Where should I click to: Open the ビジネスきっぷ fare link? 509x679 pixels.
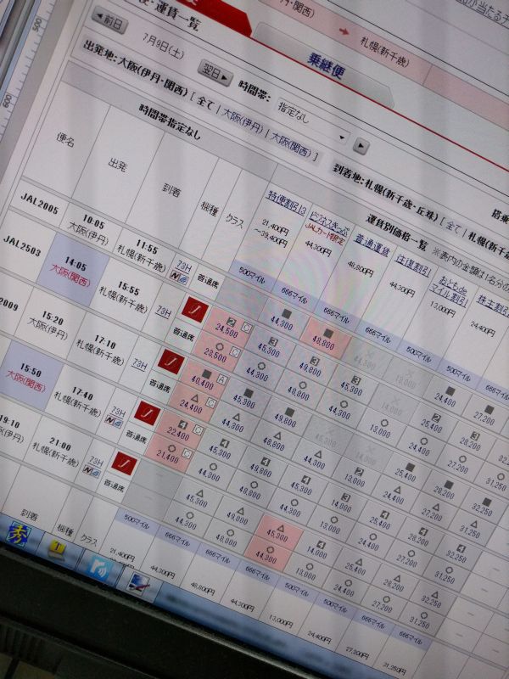pyautogui.click(x=327, y=225)
